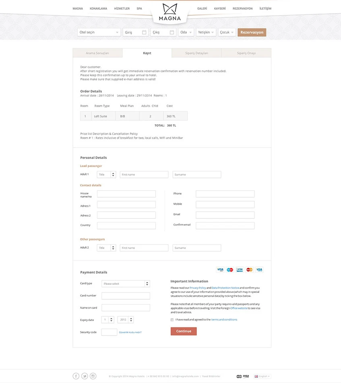
Task: Select the Kayıt tab
Action: [x=147, y=53]
